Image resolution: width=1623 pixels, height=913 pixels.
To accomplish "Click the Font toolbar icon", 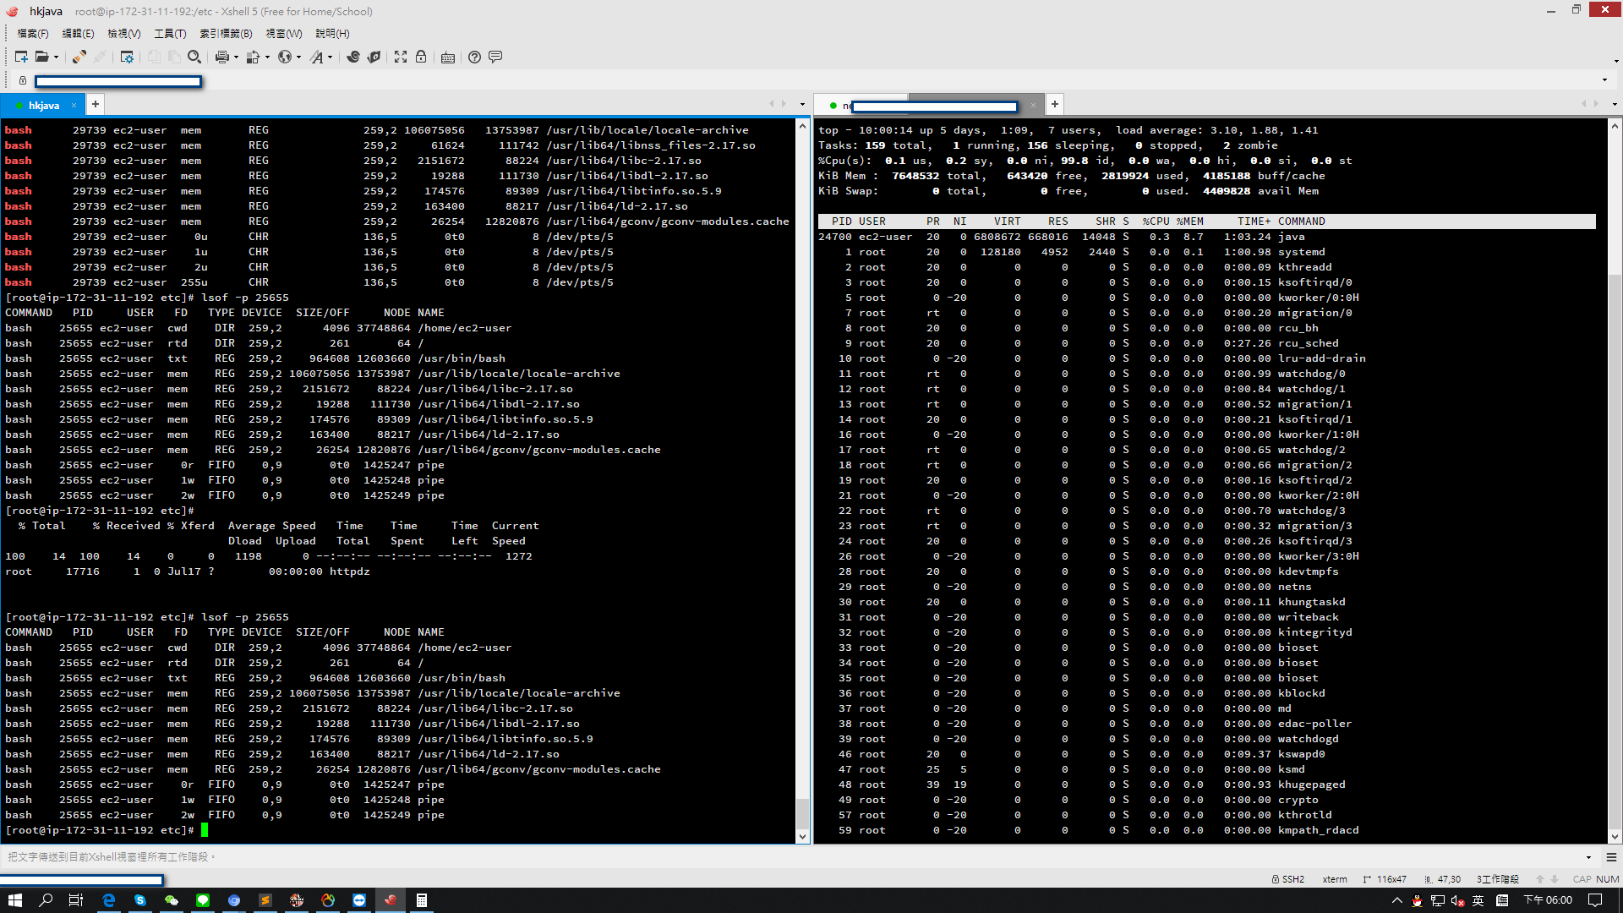I will 316,57.
